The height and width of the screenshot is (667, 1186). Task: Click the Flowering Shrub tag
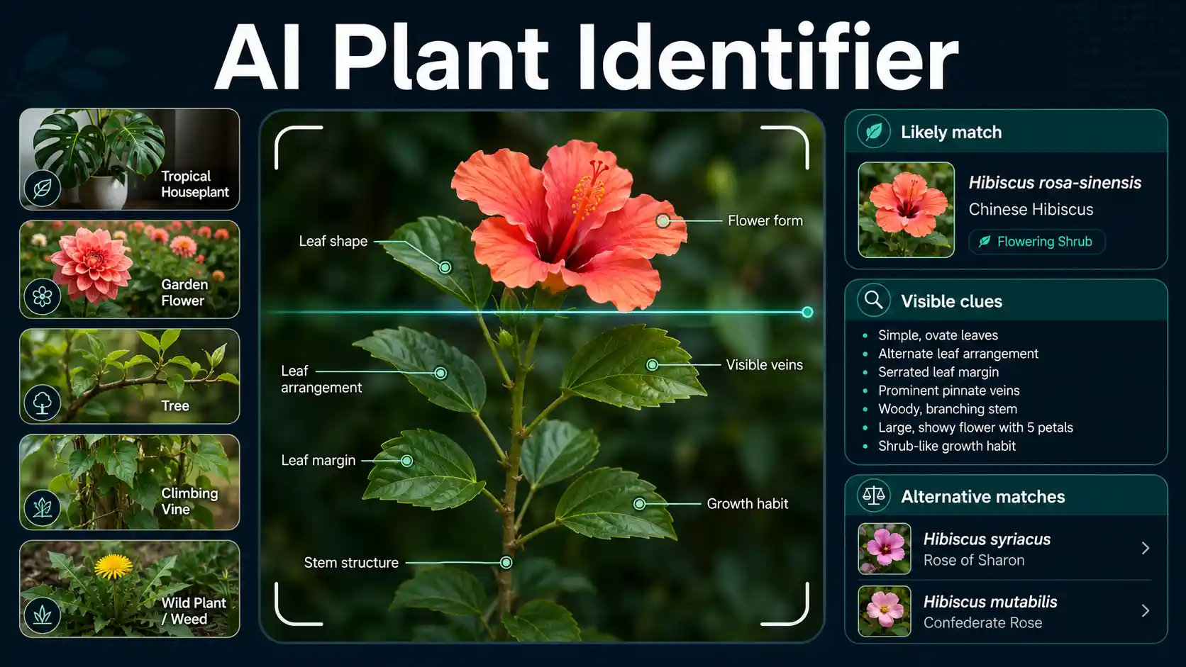[1036, 242]
